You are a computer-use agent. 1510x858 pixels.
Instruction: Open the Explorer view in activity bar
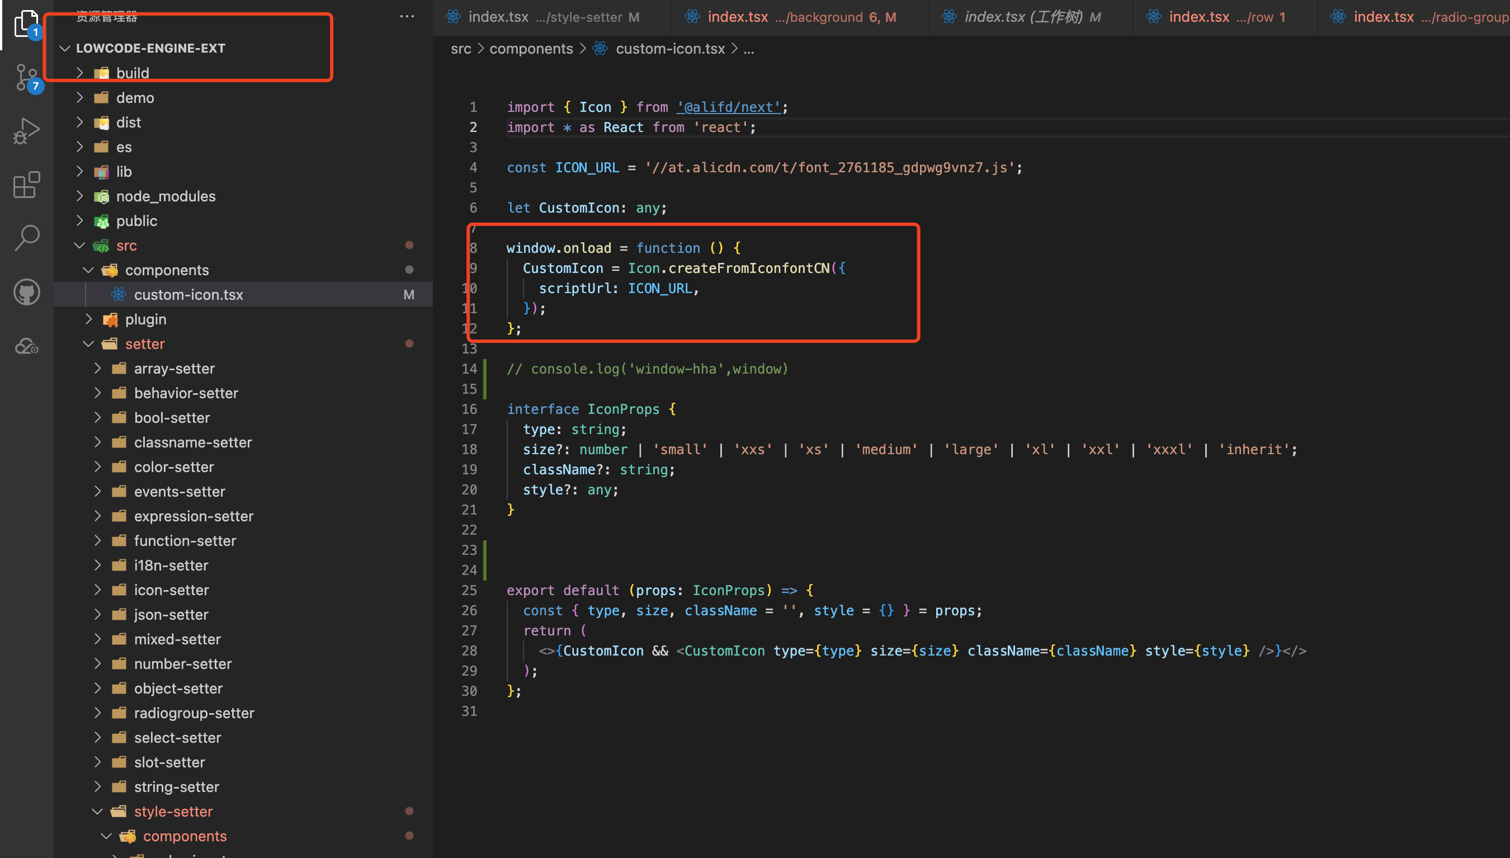[x=26, y=23]
